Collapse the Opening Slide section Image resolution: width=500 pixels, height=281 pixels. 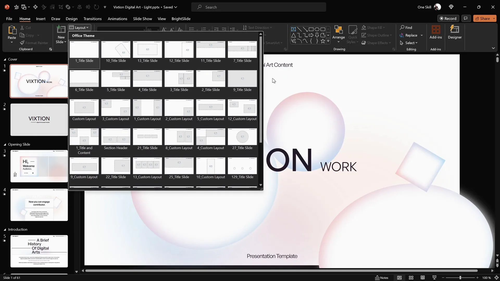5,144
